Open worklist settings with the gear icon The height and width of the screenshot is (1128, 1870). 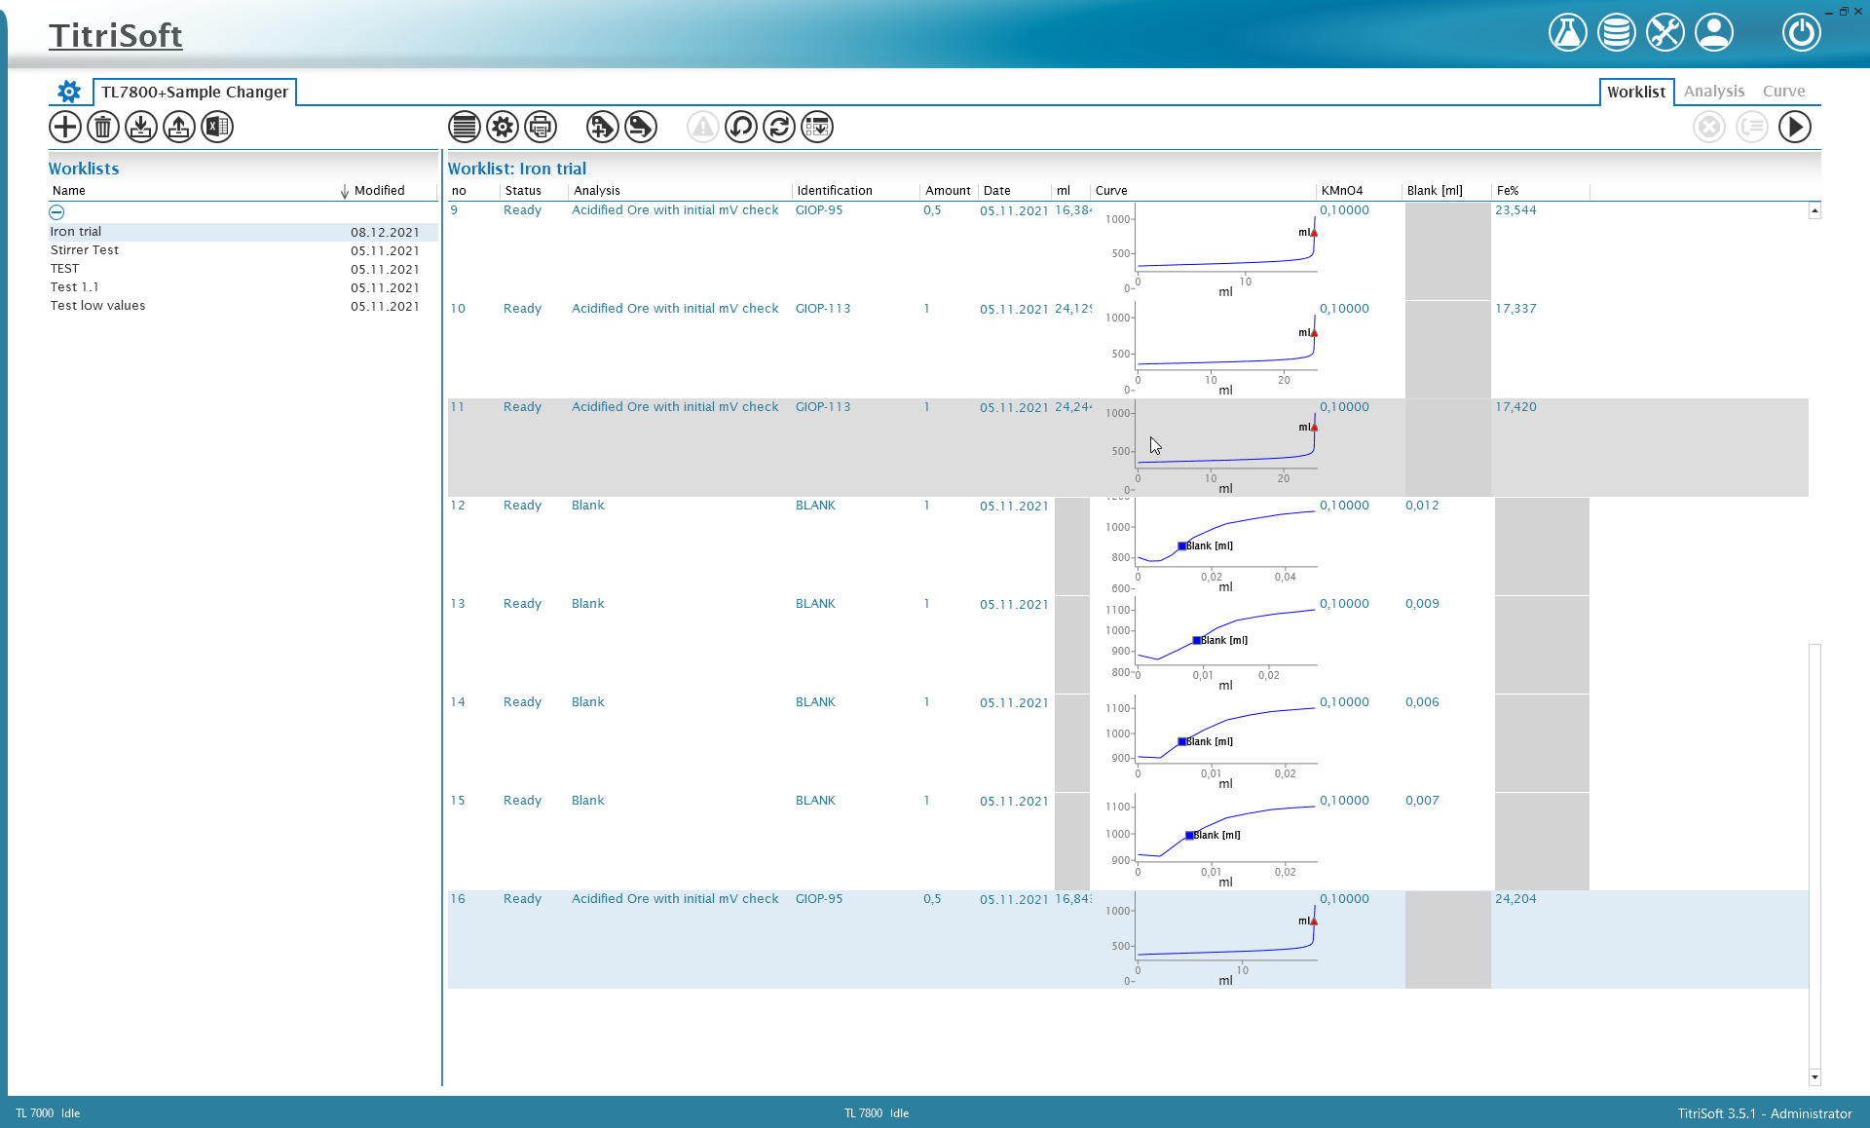click(x=502, y=127)
